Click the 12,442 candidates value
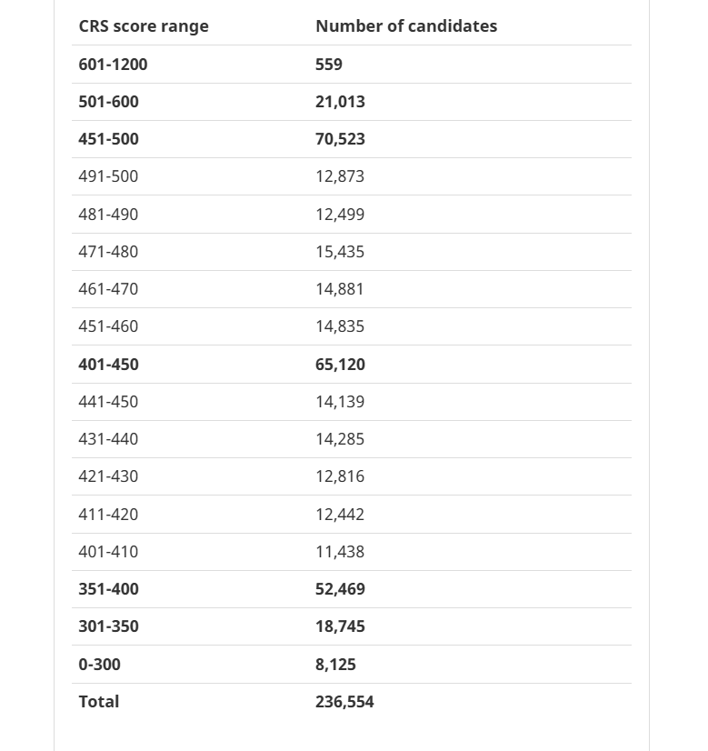Viewport: 708px width, 751px height. pos(340,515)
